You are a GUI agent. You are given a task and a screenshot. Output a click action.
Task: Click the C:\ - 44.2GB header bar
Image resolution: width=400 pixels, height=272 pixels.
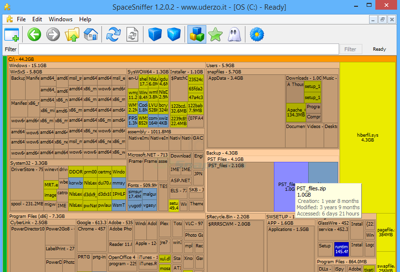click(x=201, y=59)
